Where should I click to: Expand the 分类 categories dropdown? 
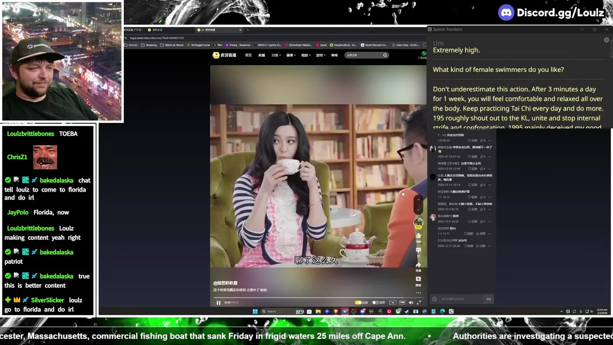pyautogui.click(x=276, y=55)
